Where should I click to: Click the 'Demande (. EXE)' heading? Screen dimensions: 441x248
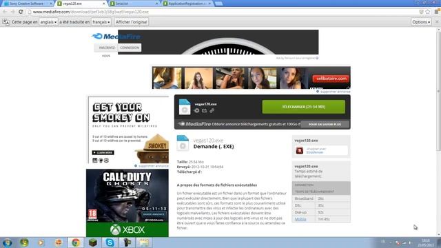click(214, 147)
